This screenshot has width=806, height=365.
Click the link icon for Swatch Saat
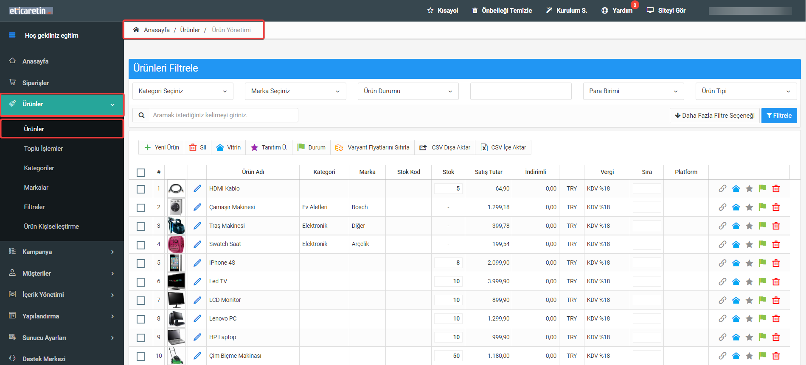pos(722,244)
